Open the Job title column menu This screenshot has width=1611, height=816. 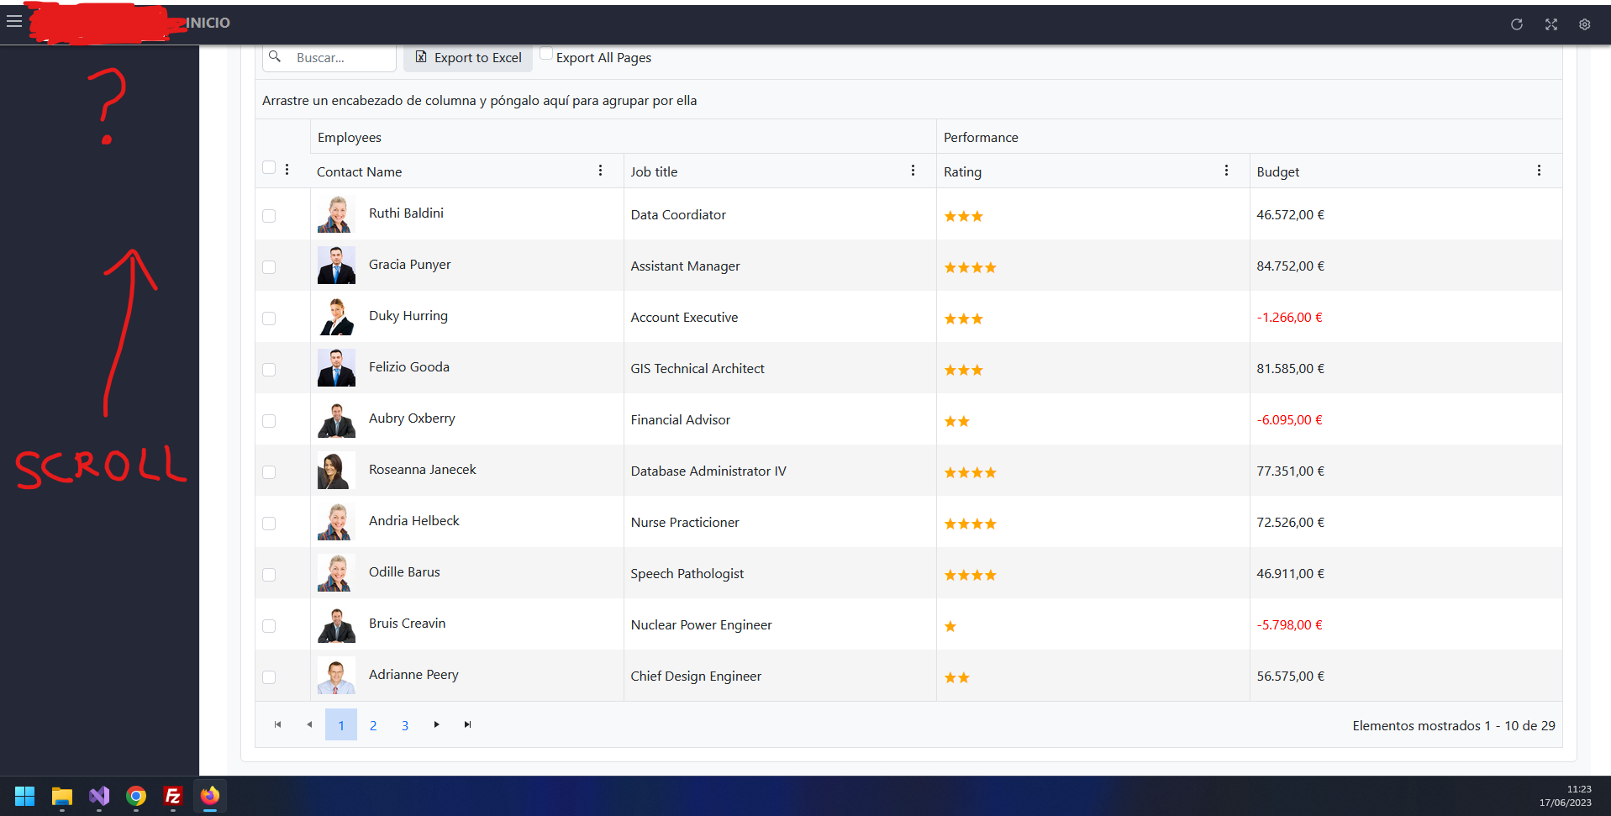coord(913,171)
